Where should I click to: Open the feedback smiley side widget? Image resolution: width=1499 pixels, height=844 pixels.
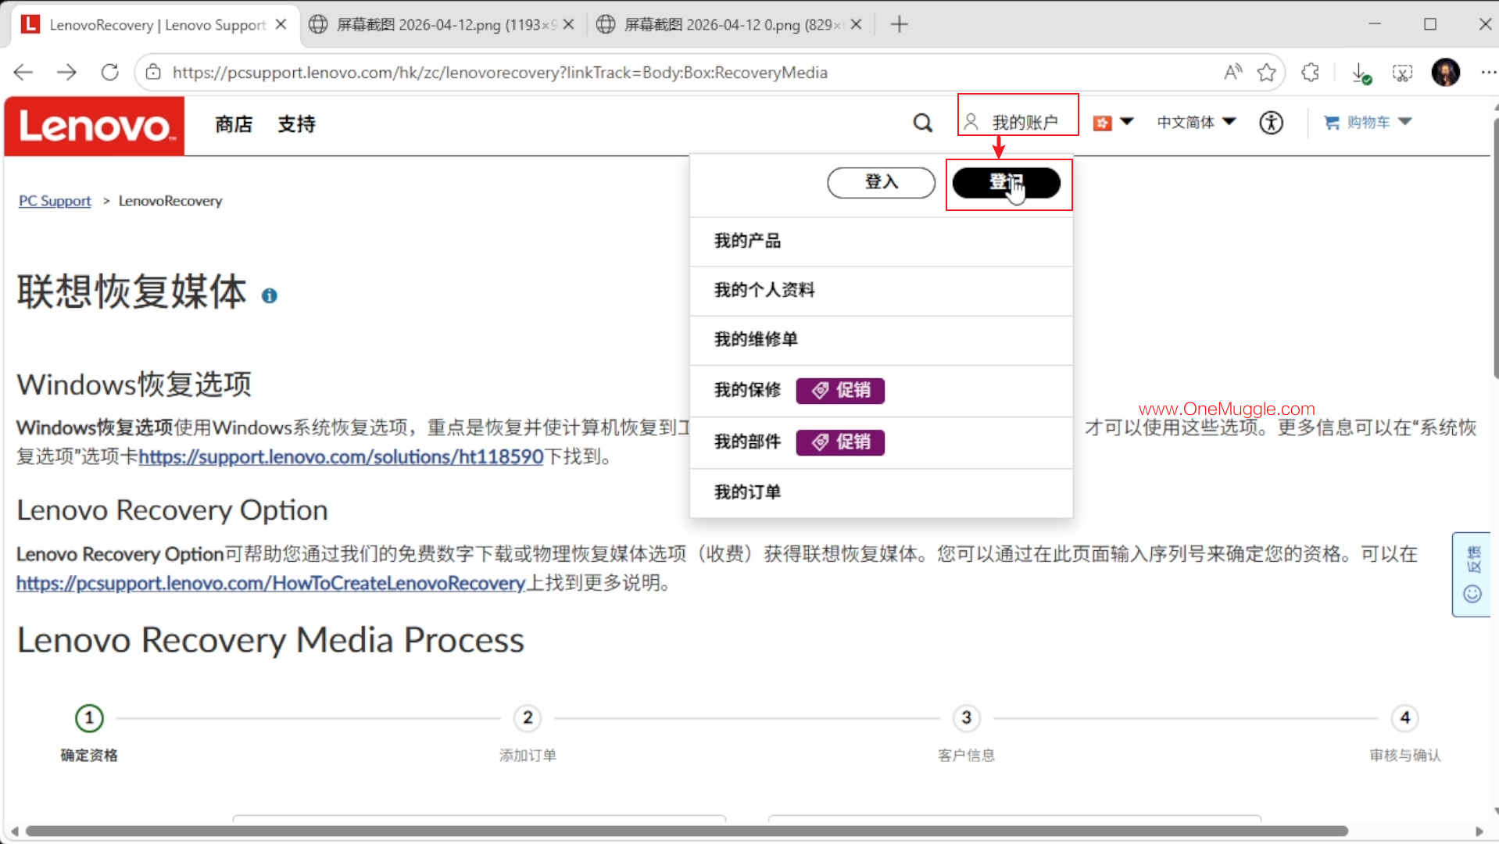pos(1472,574)
